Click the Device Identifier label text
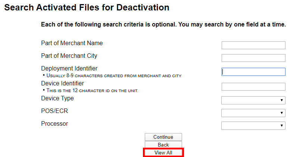This screenshot has width=300, height=157. (x=62, y=84)
